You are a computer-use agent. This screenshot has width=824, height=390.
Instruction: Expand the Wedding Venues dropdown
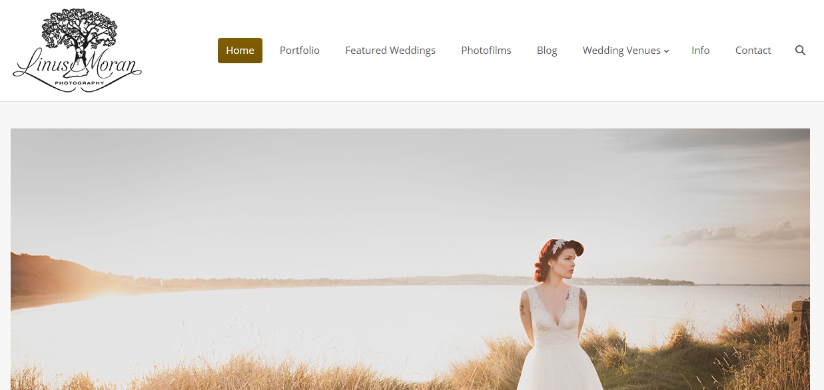click(625, 51)
